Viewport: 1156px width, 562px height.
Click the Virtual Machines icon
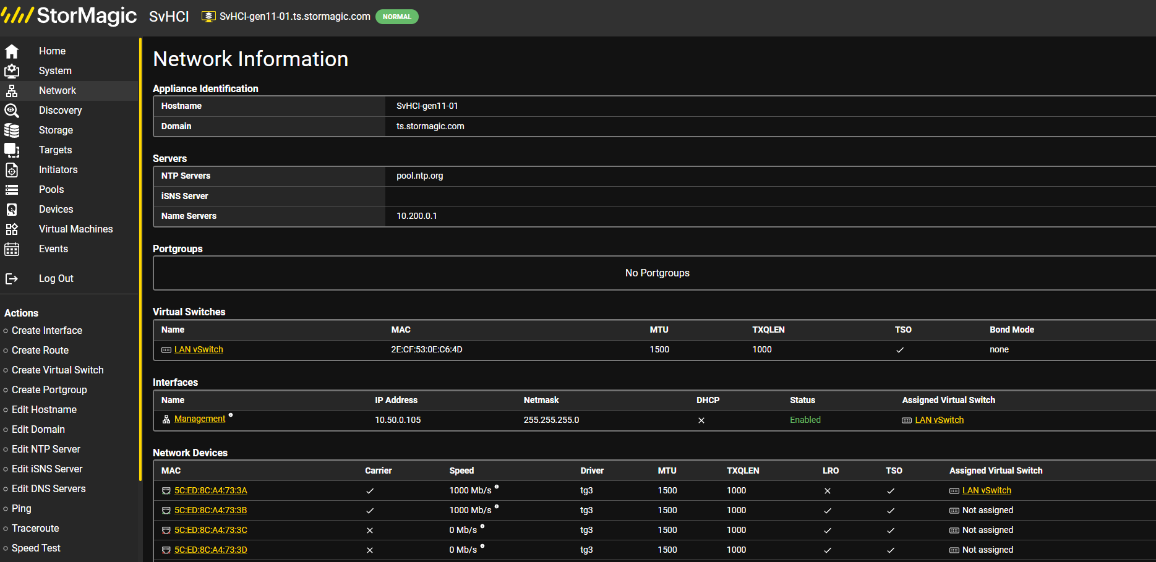pyautogui.click(x=12, y=229)
